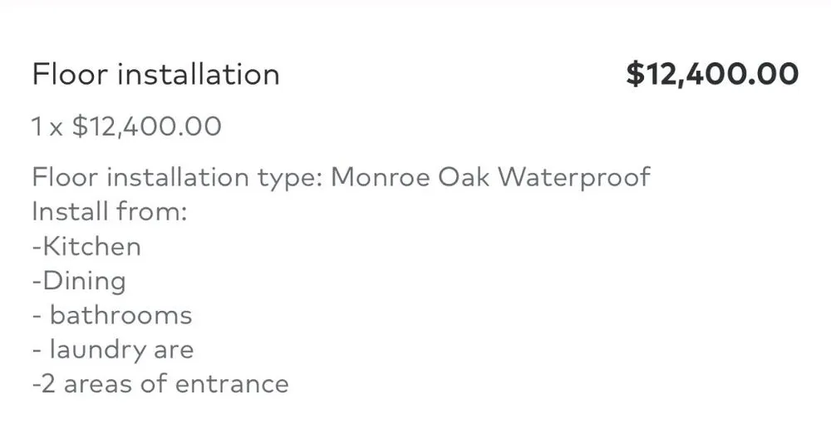This screenshot has width=831, height=444.
Task: Select the -Dining list entry
Action: (x=79, y=280)
